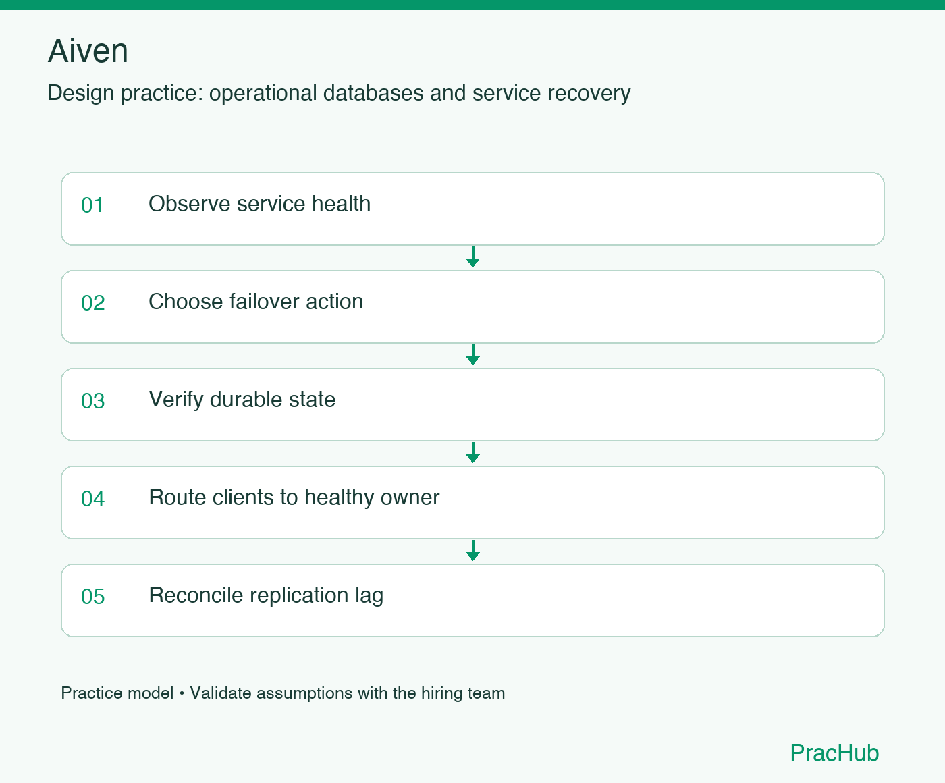The height and width of the screenshot is (783, 945).
Task: Click the Aiven title heading
Action: click(88, 51)
